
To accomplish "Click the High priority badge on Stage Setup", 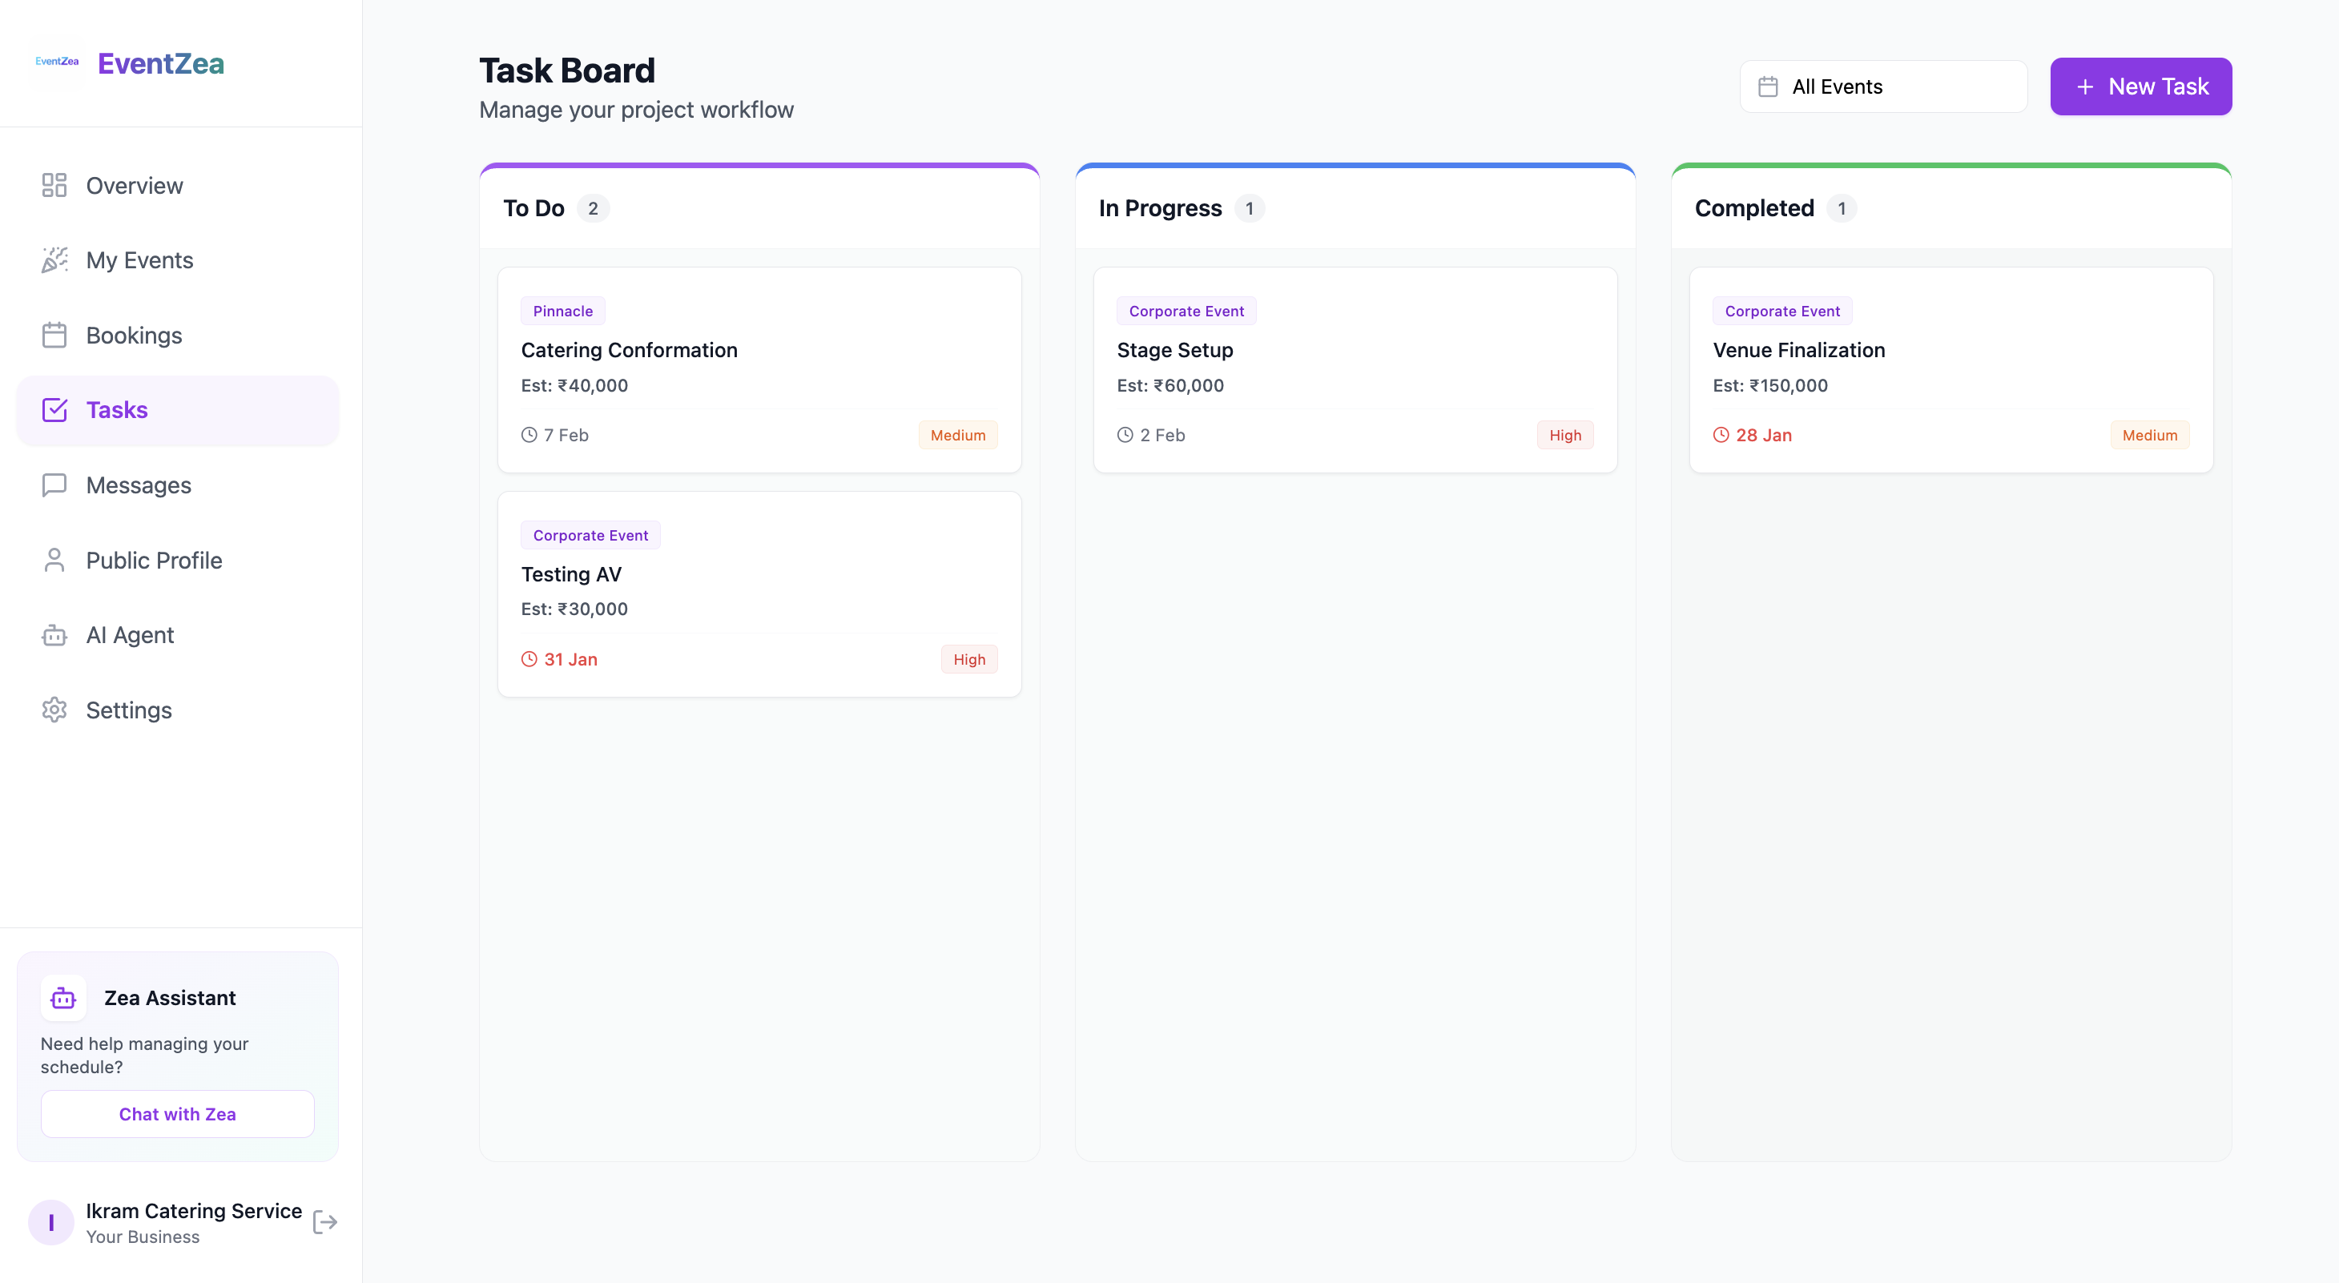I will 1564,435.
